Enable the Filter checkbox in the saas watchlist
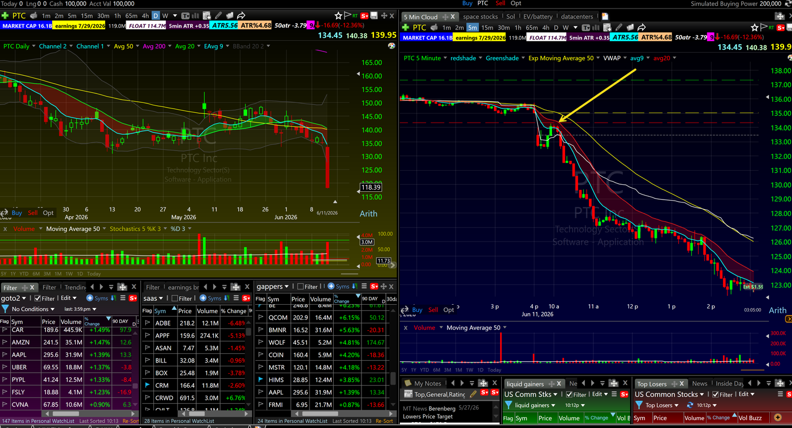 pyautogui.click(x=175, y=299)
